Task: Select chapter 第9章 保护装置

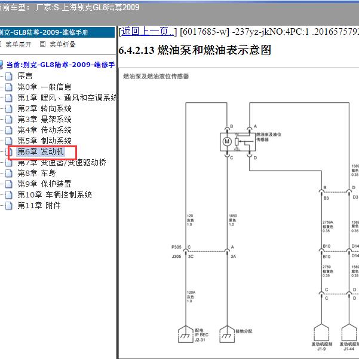Action: [x=44, y=184]
